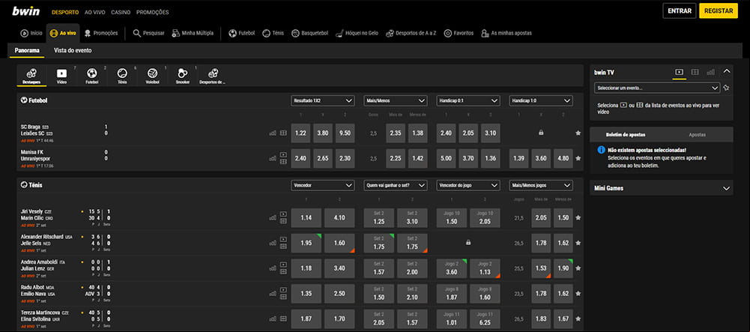The image size is (750, 332).
Task: Switch bwin TV to video view
Action: click(679, 72)
